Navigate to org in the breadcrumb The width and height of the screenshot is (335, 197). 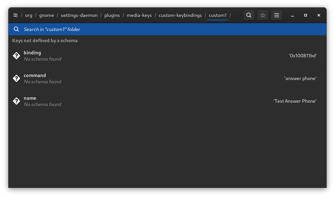(28, 15)
